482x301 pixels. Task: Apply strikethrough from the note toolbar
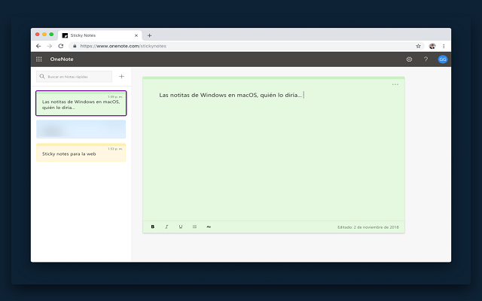click(209, 226)
